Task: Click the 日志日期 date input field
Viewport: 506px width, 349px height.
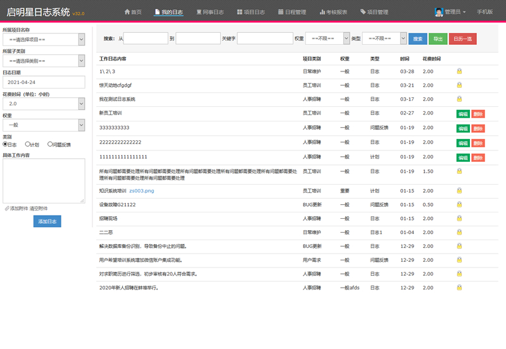Action: [43, 82]
